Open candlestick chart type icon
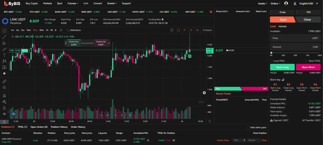The height and width of the screenshot is (145, 323). [x=61, y=30]
